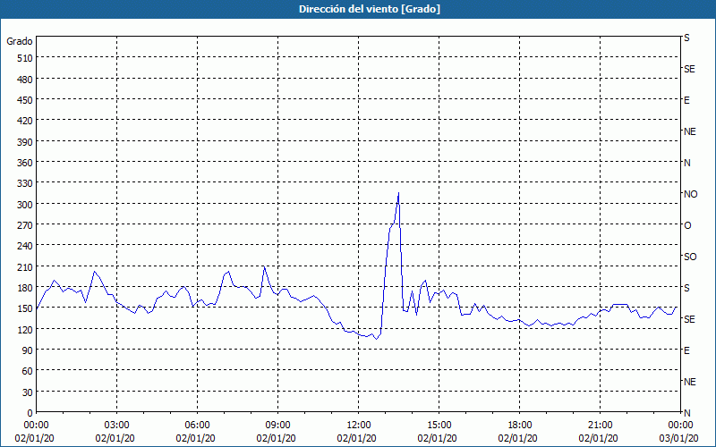Click the '18:00' time axis label

520,426
